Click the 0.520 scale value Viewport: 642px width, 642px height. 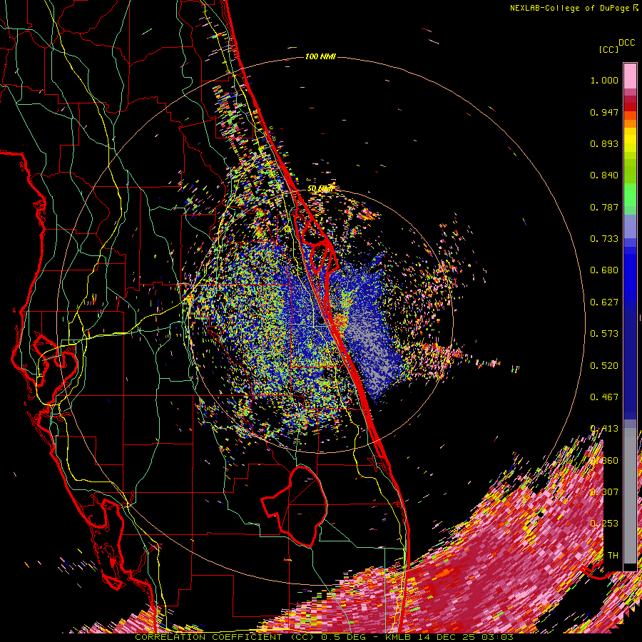(x=604, y=366)
